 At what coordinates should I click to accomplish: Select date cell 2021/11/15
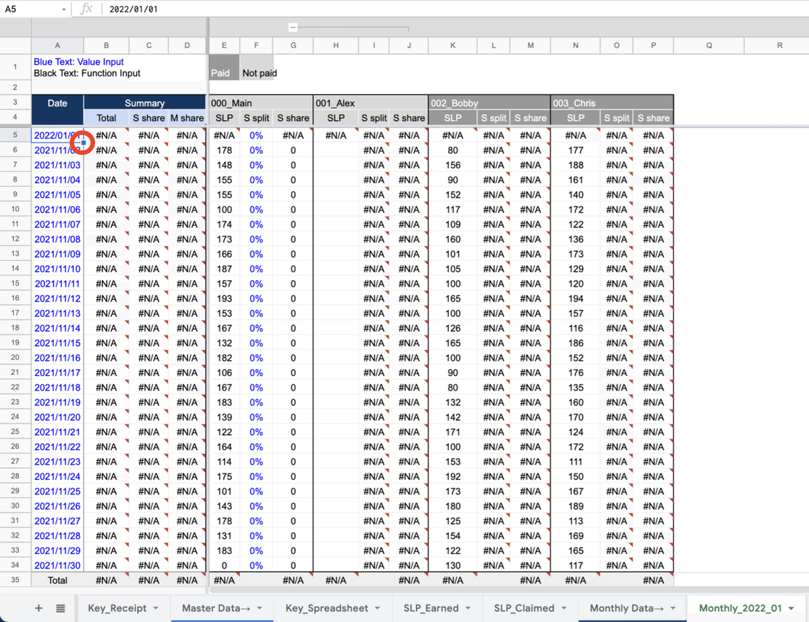(x=57, y=343)
